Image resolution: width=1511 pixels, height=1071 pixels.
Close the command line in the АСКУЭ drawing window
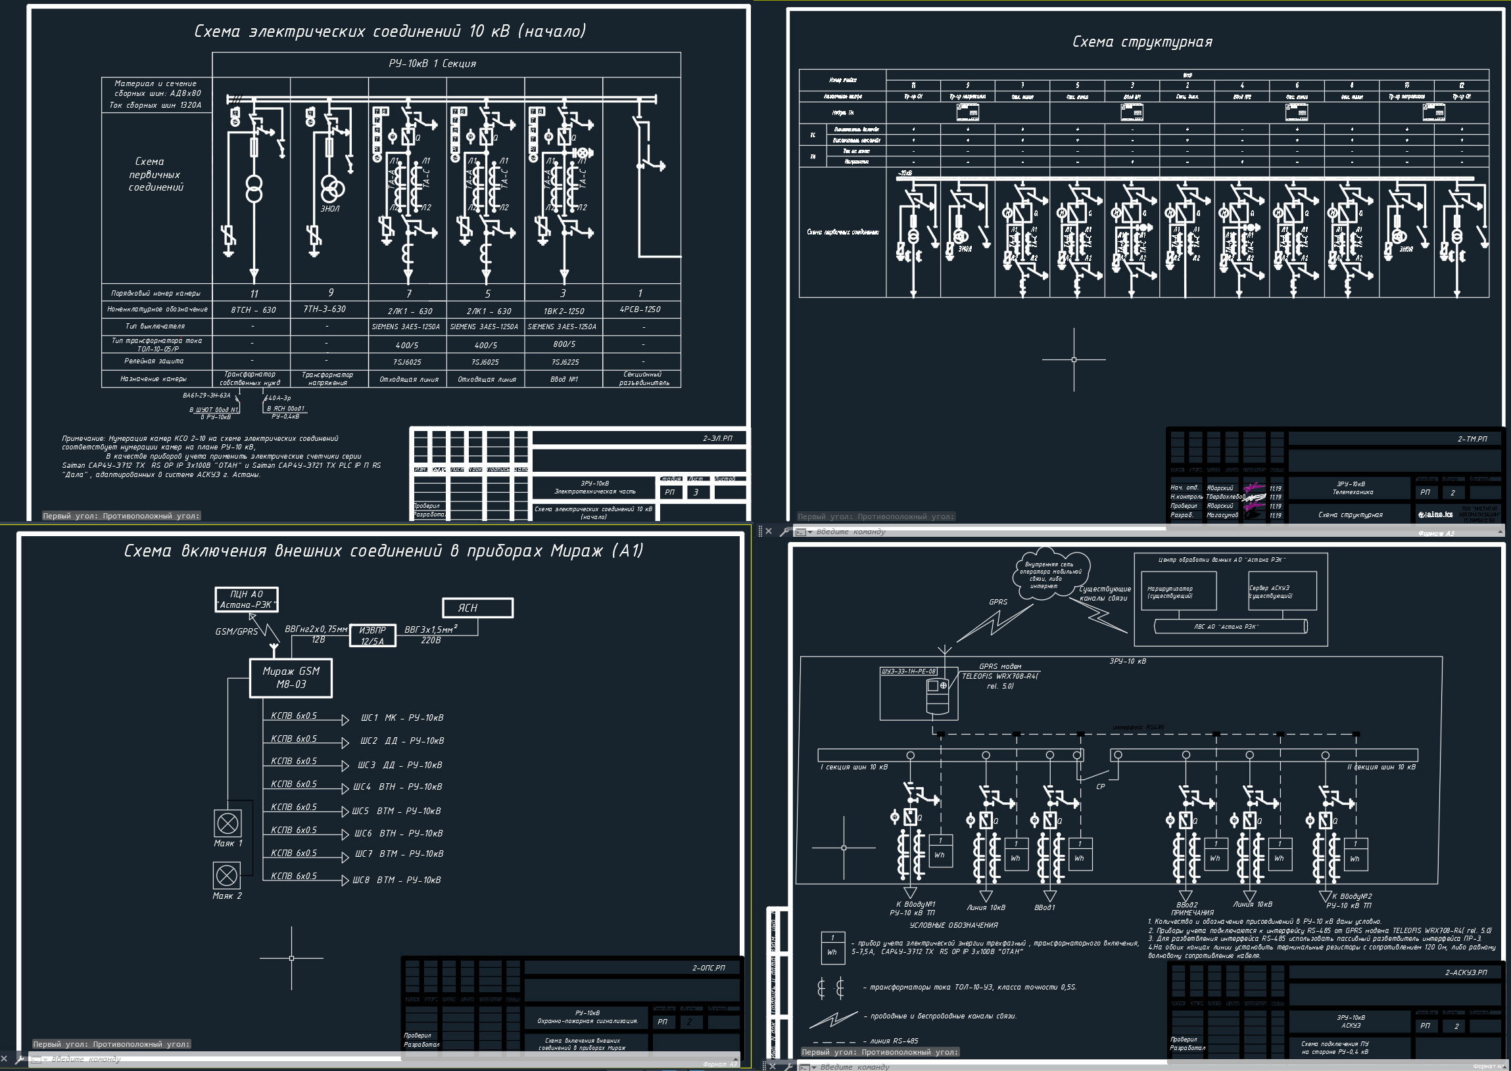click(773, 1066)
